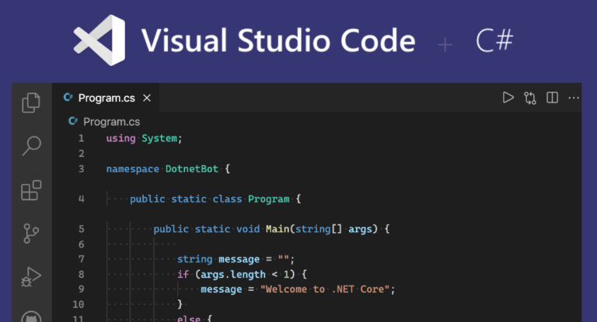Click the 'Visual Studio Code' title text
Screen dimensions: 597x322
click(278, 40)
